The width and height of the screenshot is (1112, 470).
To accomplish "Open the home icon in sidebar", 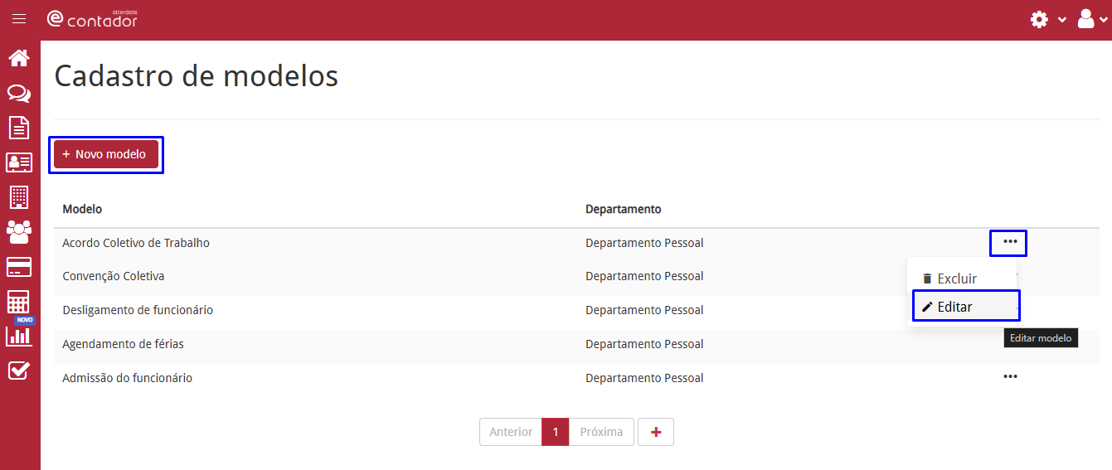I will tap(19, 58).
